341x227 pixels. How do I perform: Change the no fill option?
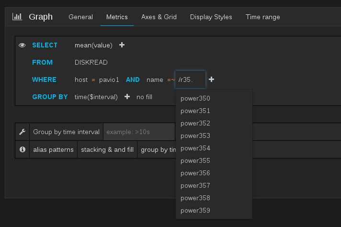[145, 97]
